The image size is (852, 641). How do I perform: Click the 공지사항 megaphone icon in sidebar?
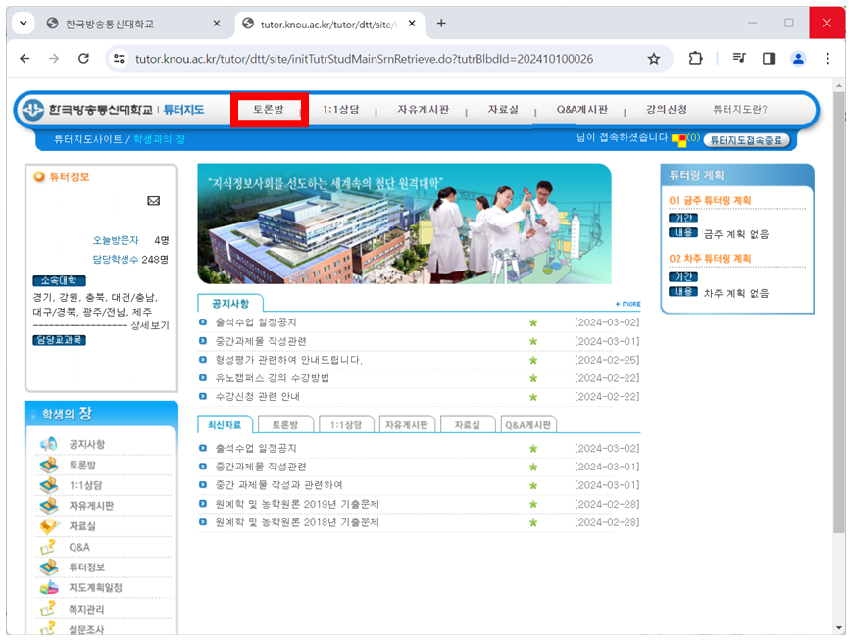48,444
